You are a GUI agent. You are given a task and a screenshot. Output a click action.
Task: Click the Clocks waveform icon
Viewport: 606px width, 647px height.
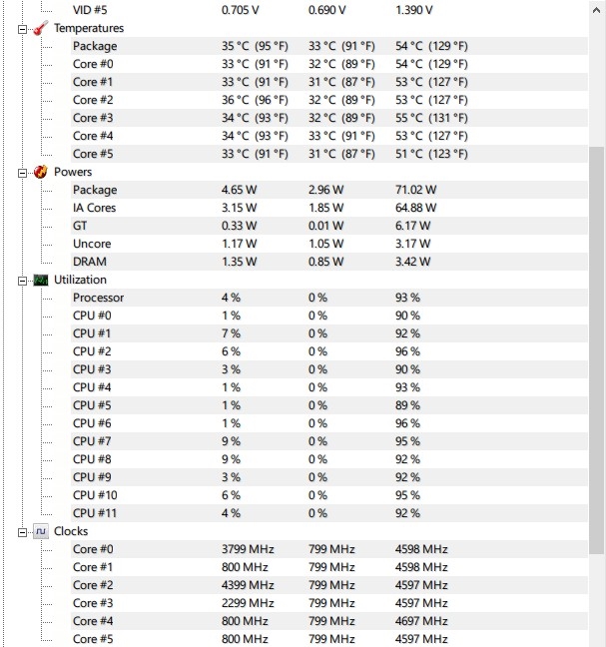click(40, 531)
